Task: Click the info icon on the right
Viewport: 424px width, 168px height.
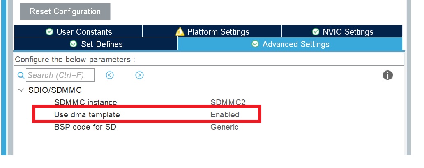Action: coord(387,75)
